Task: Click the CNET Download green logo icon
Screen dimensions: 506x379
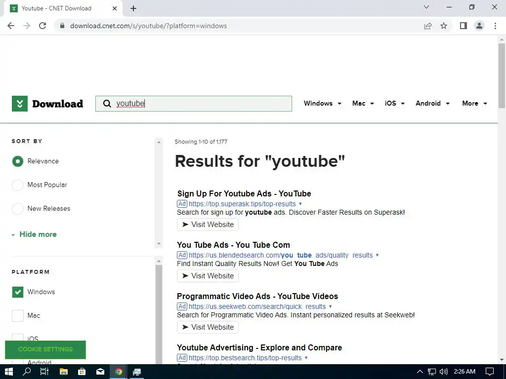Action: tap(20, 104)
